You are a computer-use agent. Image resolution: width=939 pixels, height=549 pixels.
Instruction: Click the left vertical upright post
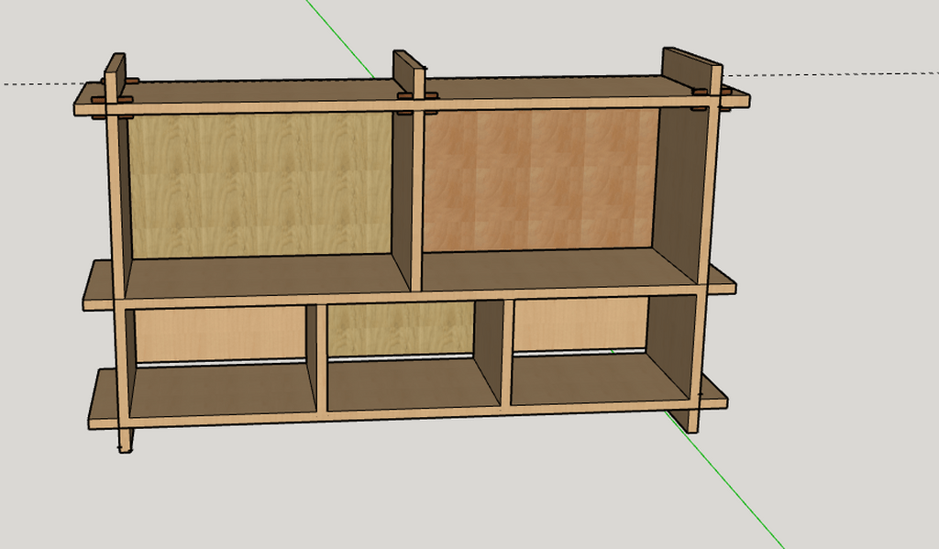pos(116,251)
